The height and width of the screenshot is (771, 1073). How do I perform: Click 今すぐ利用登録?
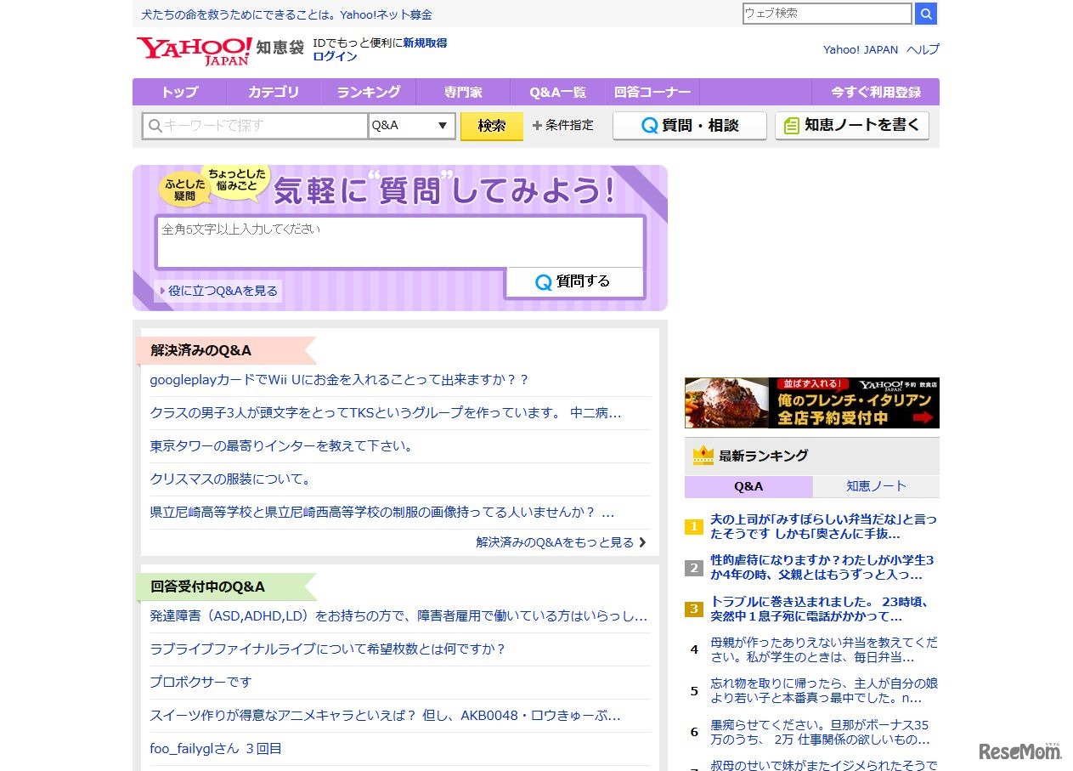(875, 91)
